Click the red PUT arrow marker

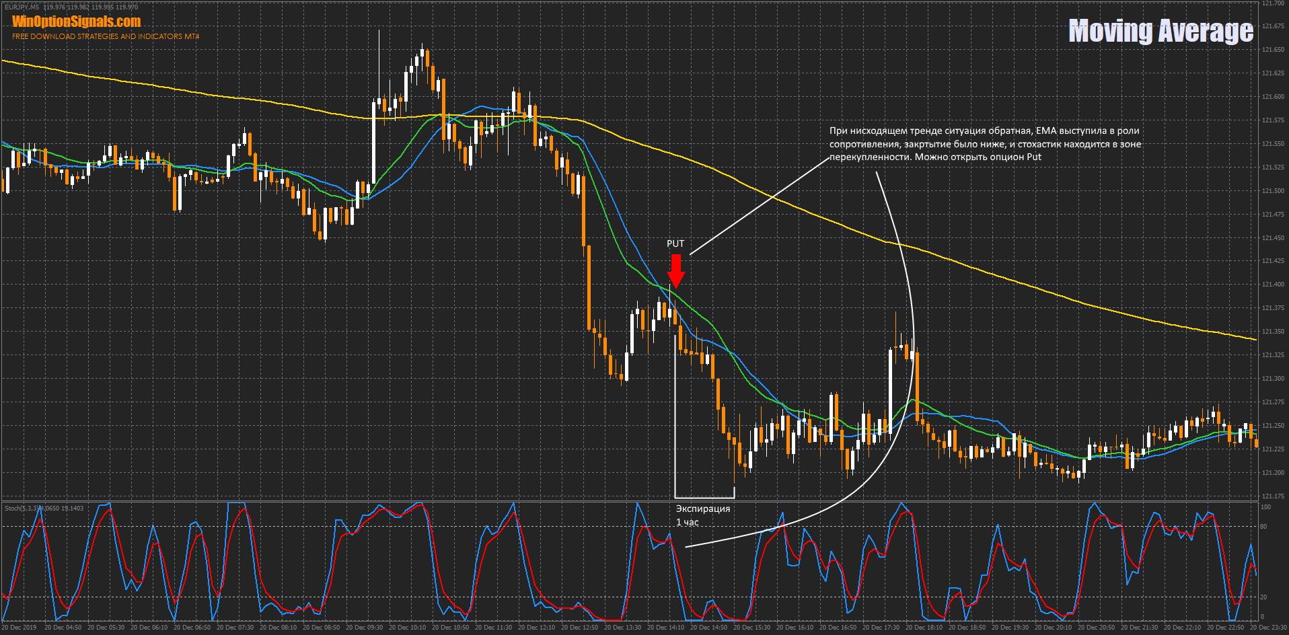675,270
